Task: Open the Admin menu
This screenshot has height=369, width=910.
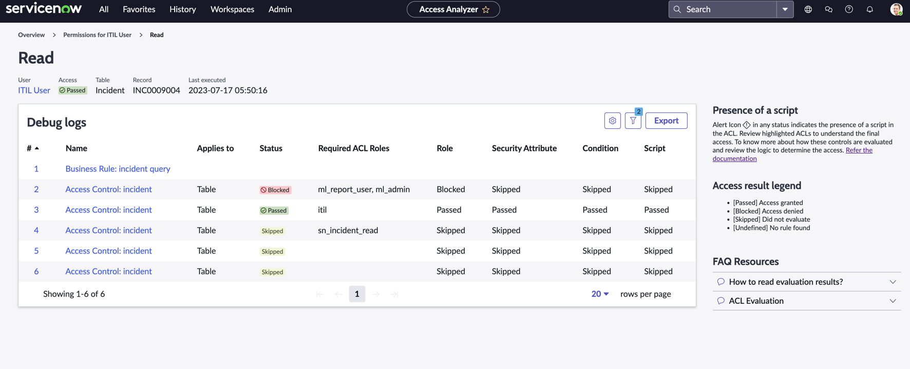Action: click(x=280, y=9)
